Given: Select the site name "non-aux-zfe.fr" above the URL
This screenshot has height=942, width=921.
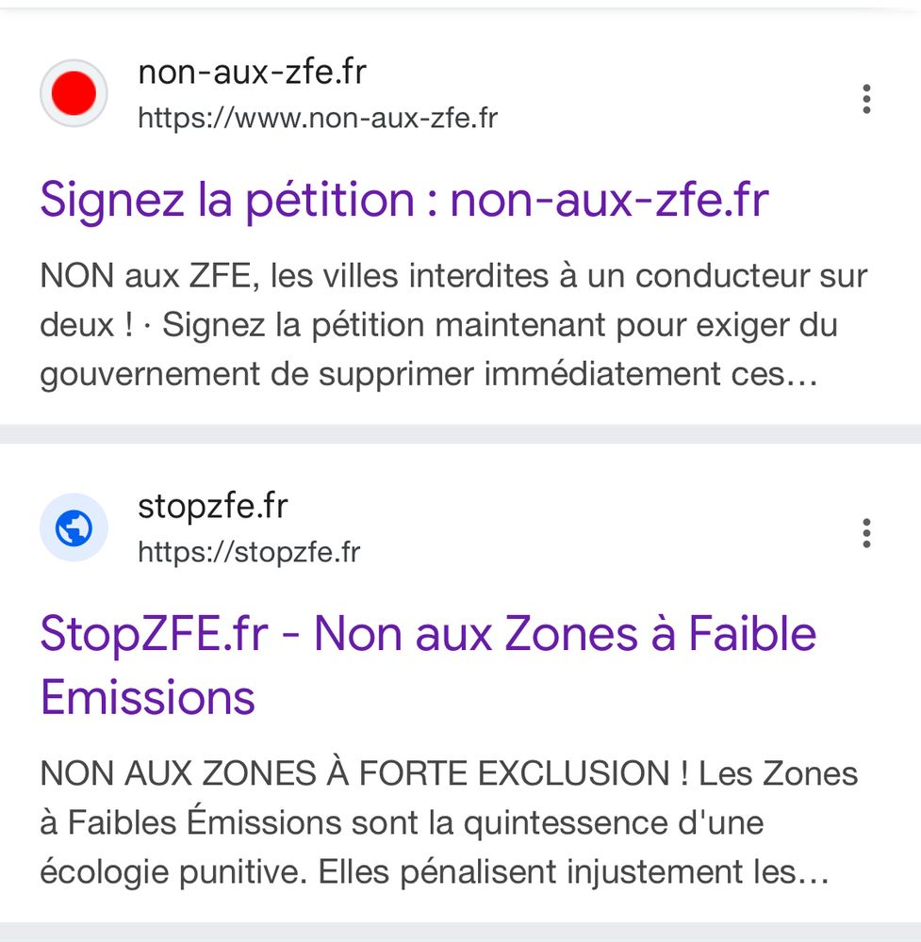Looking at the screenshot, I should [x=252, y=73].
